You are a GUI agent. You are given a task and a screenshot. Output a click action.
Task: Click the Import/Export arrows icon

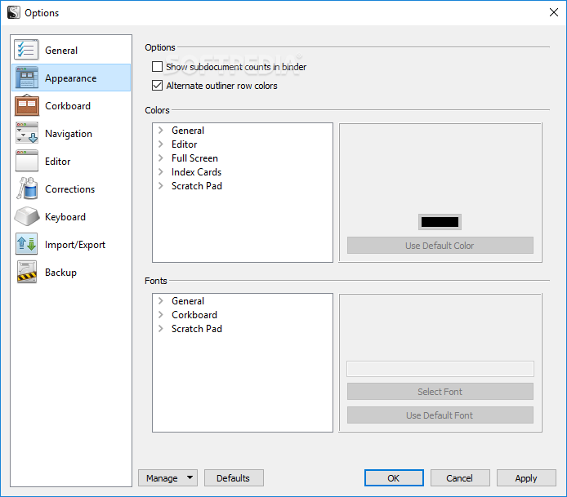[27, 244]
